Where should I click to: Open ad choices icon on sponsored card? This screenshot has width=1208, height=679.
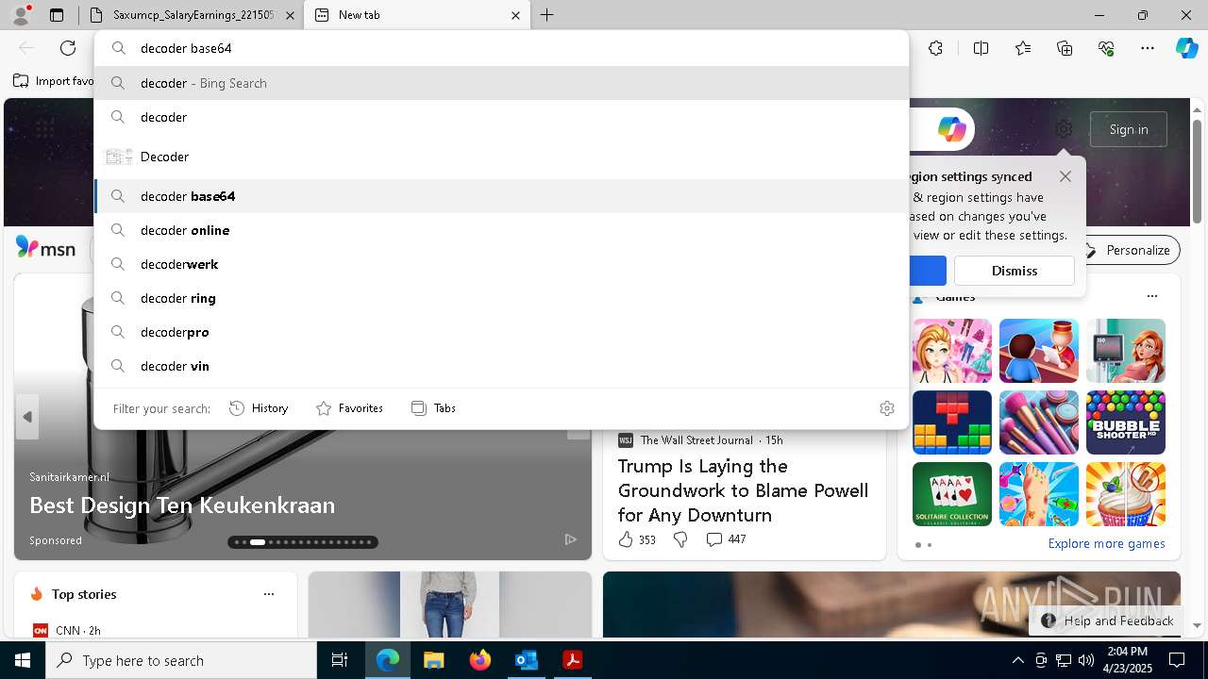pyautogui.click(x=570, y=539)
